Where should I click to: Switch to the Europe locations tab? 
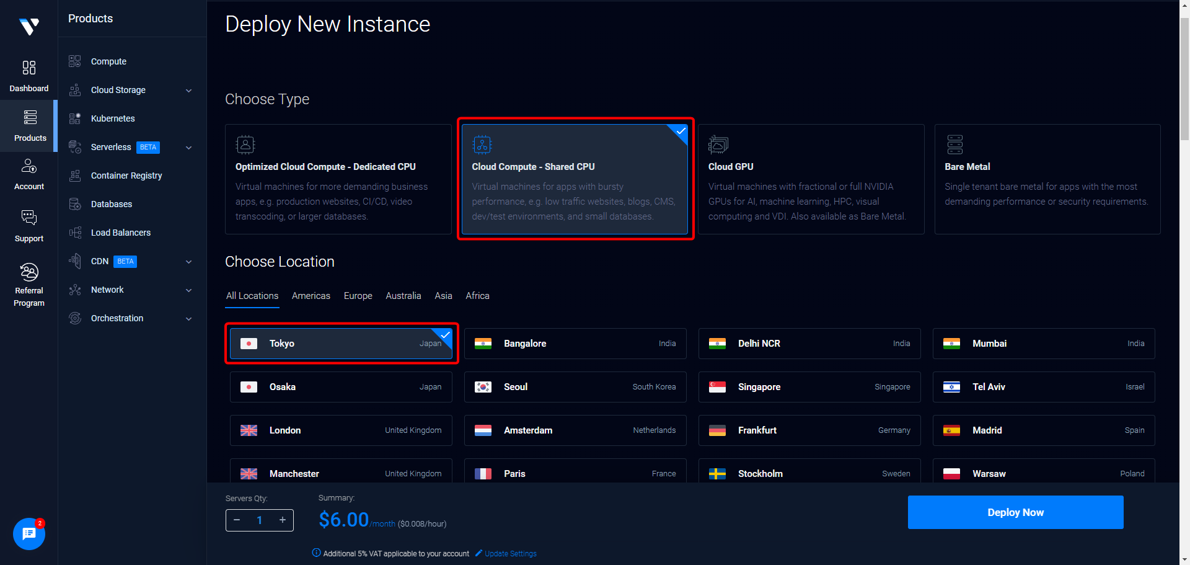tap(358, 296)
